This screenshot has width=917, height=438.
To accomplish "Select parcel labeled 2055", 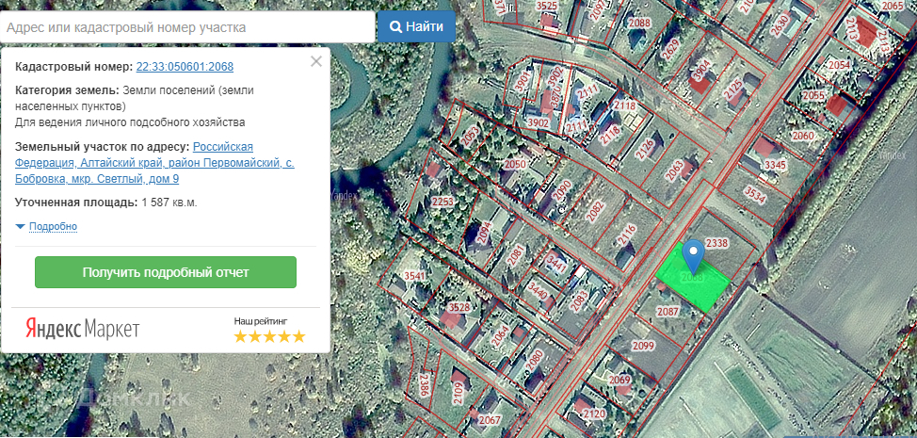I will pos(813,95).
